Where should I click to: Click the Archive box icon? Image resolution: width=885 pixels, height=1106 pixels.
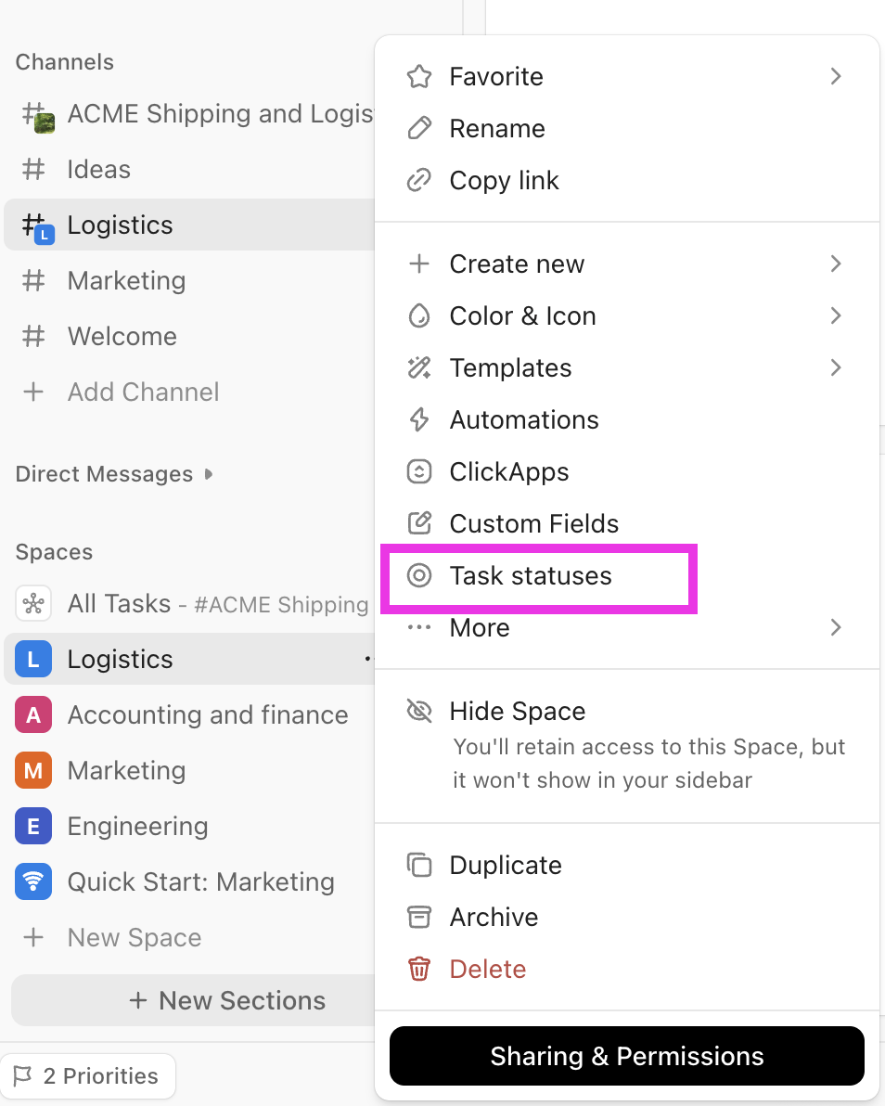(x=419, y=917)
